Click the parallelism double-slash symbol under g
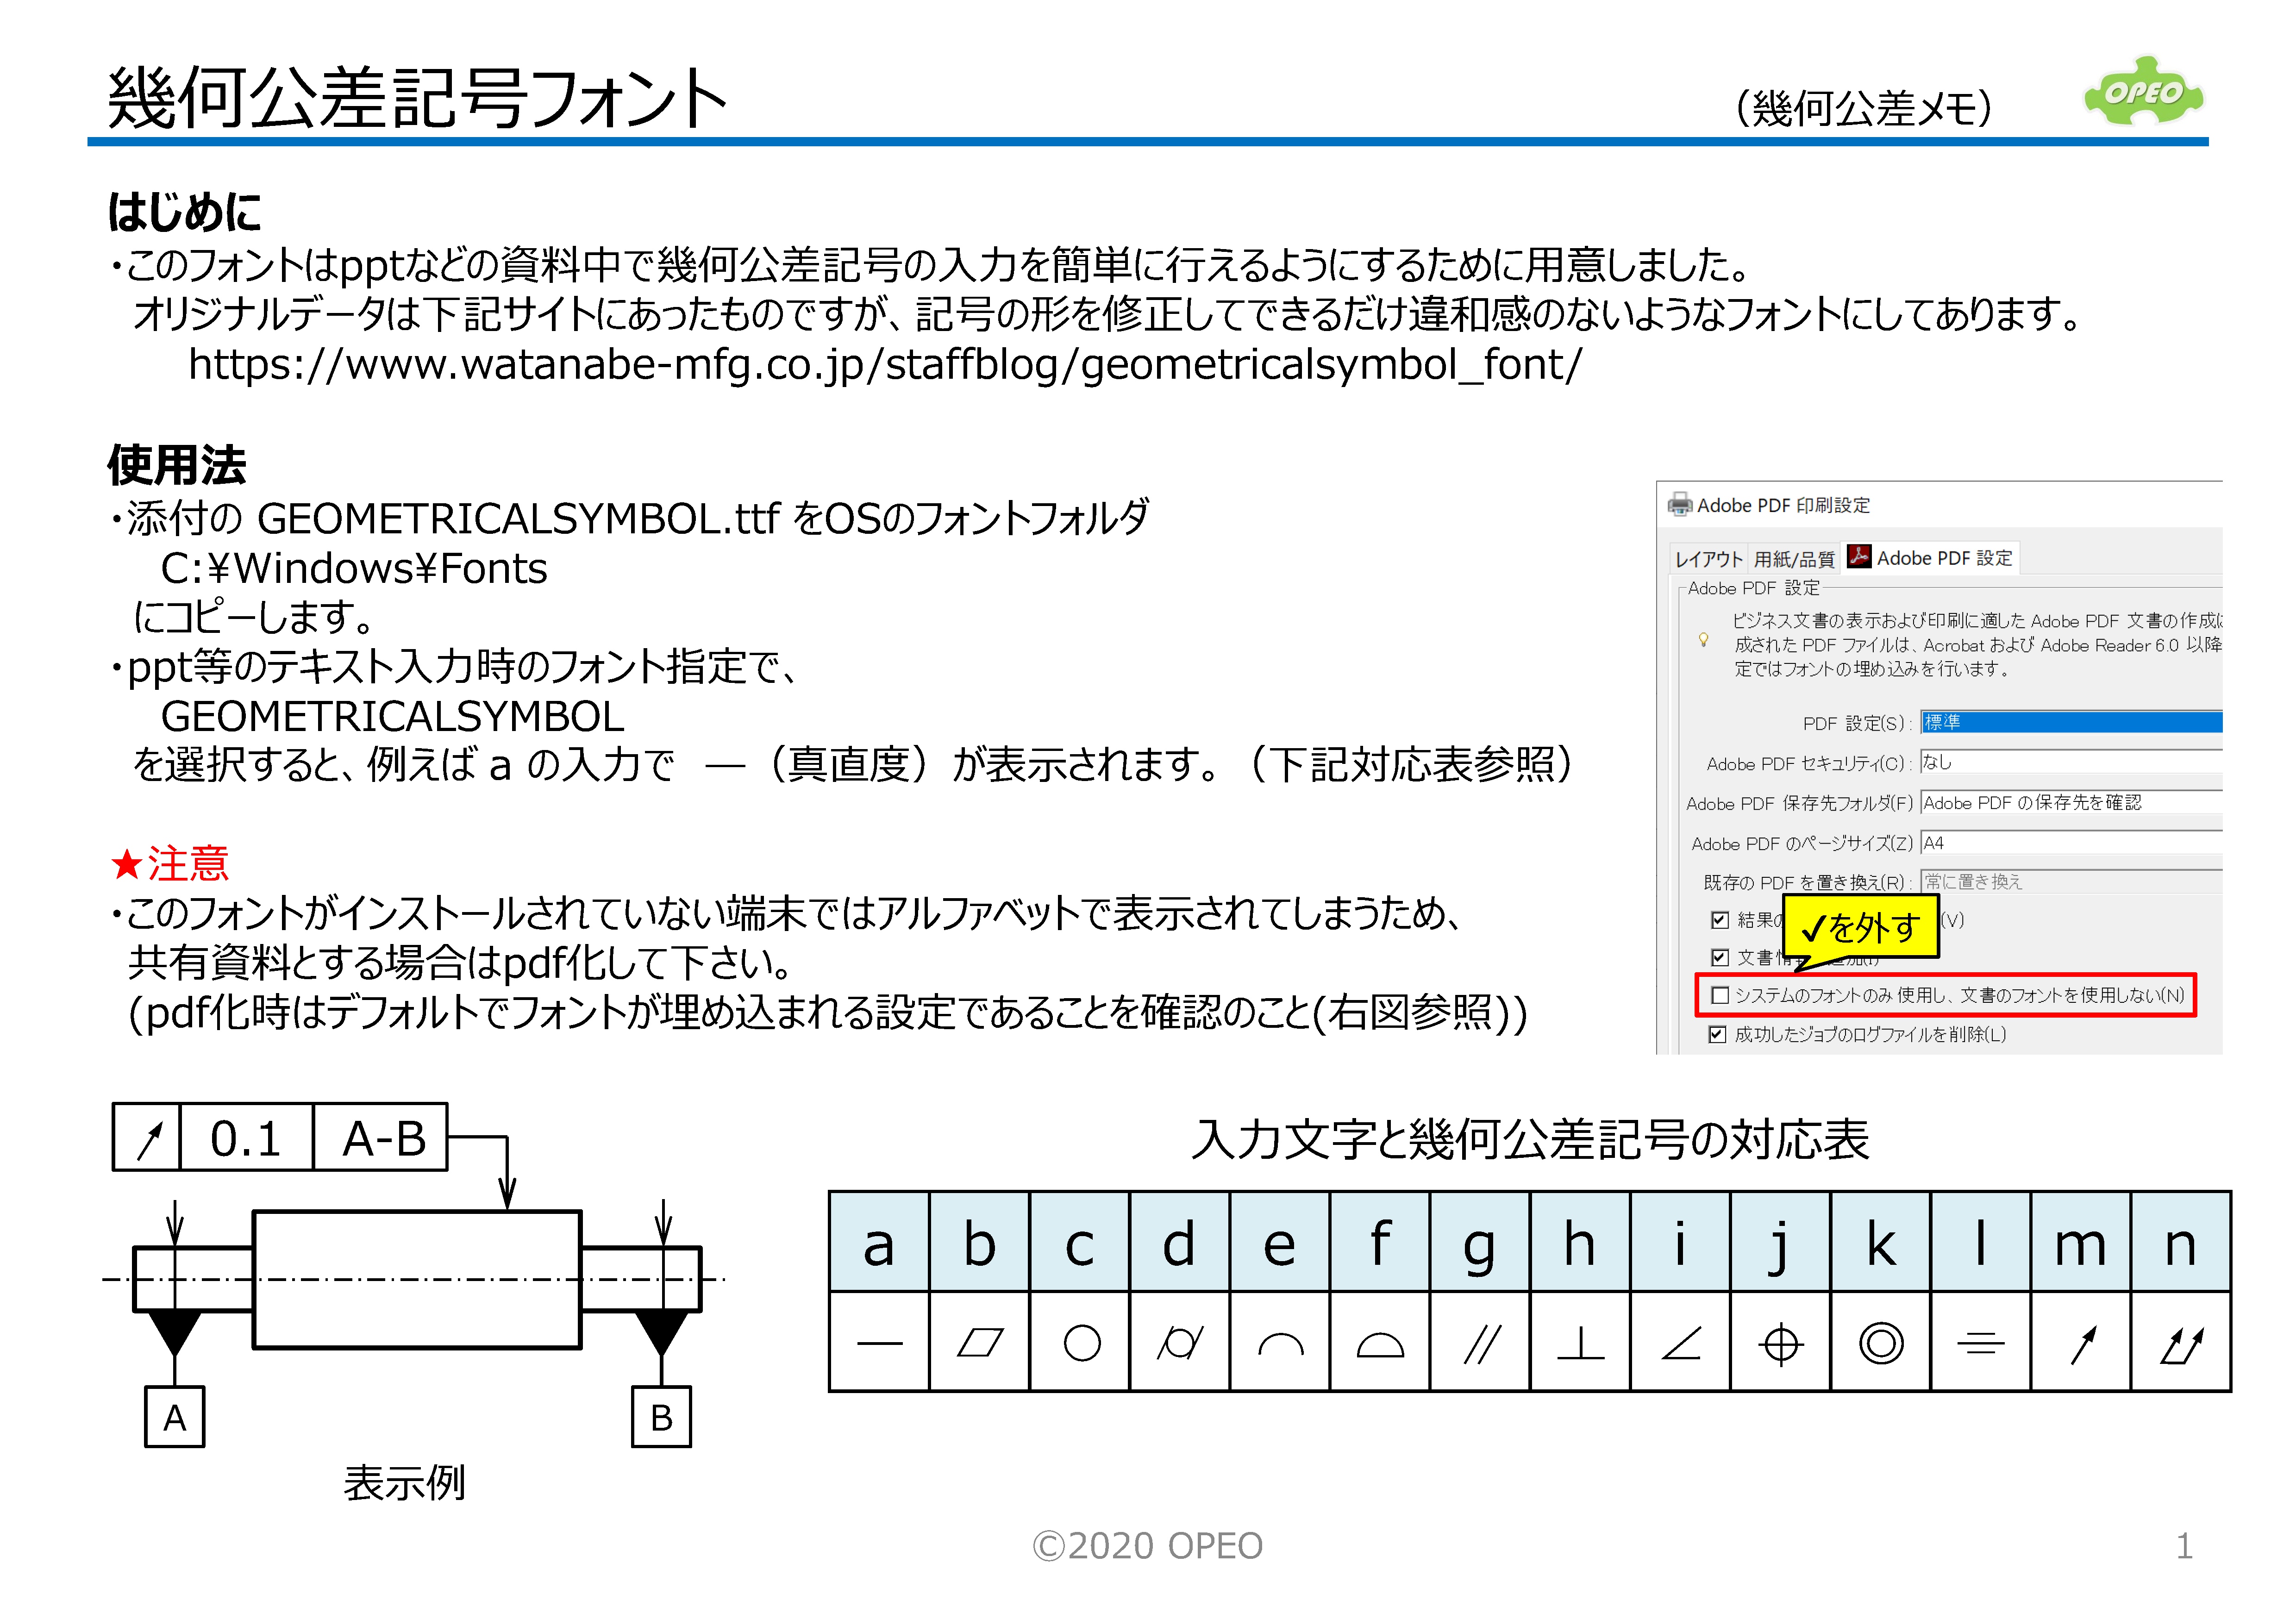 [x=1481, y=1343]
